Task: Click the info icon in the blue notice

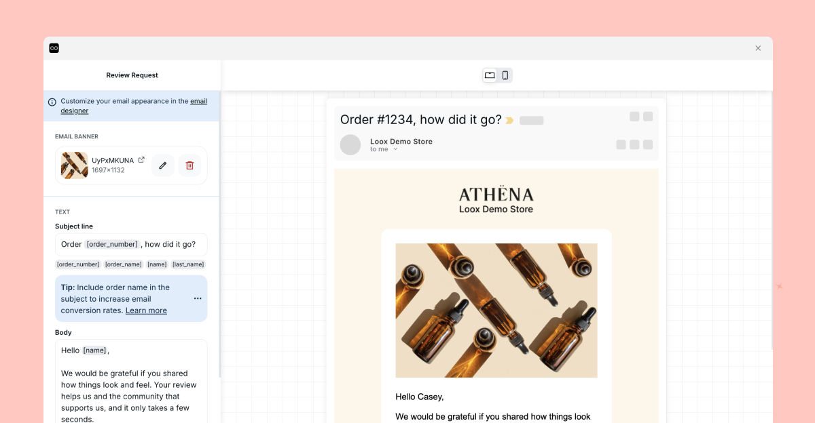Action: coord(52,102)
